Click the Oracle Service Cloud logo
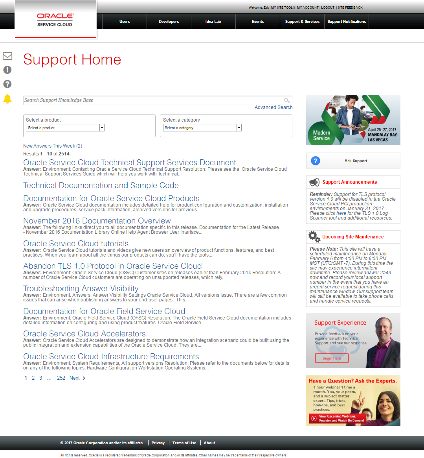This screenshot has height=458, width=424. click(x=55, y=20)
